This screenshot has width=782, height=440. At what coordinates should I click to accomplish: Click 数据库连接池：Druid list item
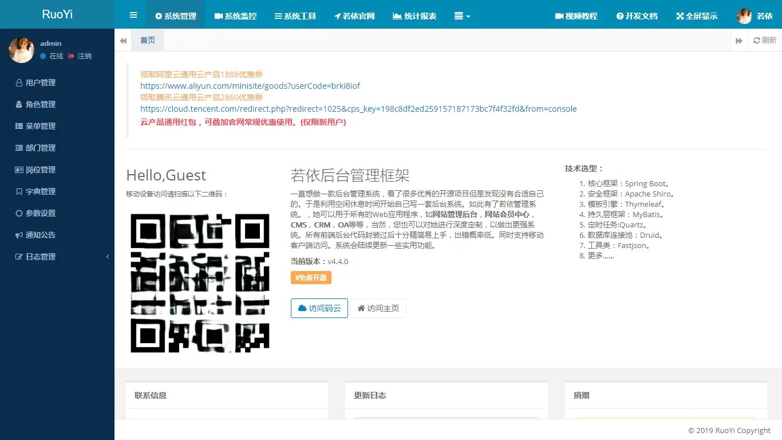[x=626, y=235]
